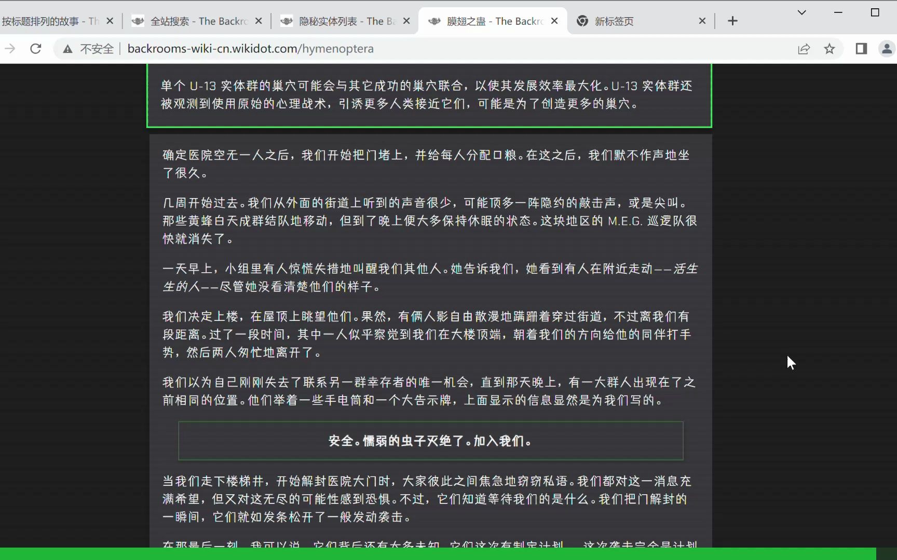The height and width of the screenshot is (560, 897).
Task: Toggle the browser side panel
Action: [861, 49]
